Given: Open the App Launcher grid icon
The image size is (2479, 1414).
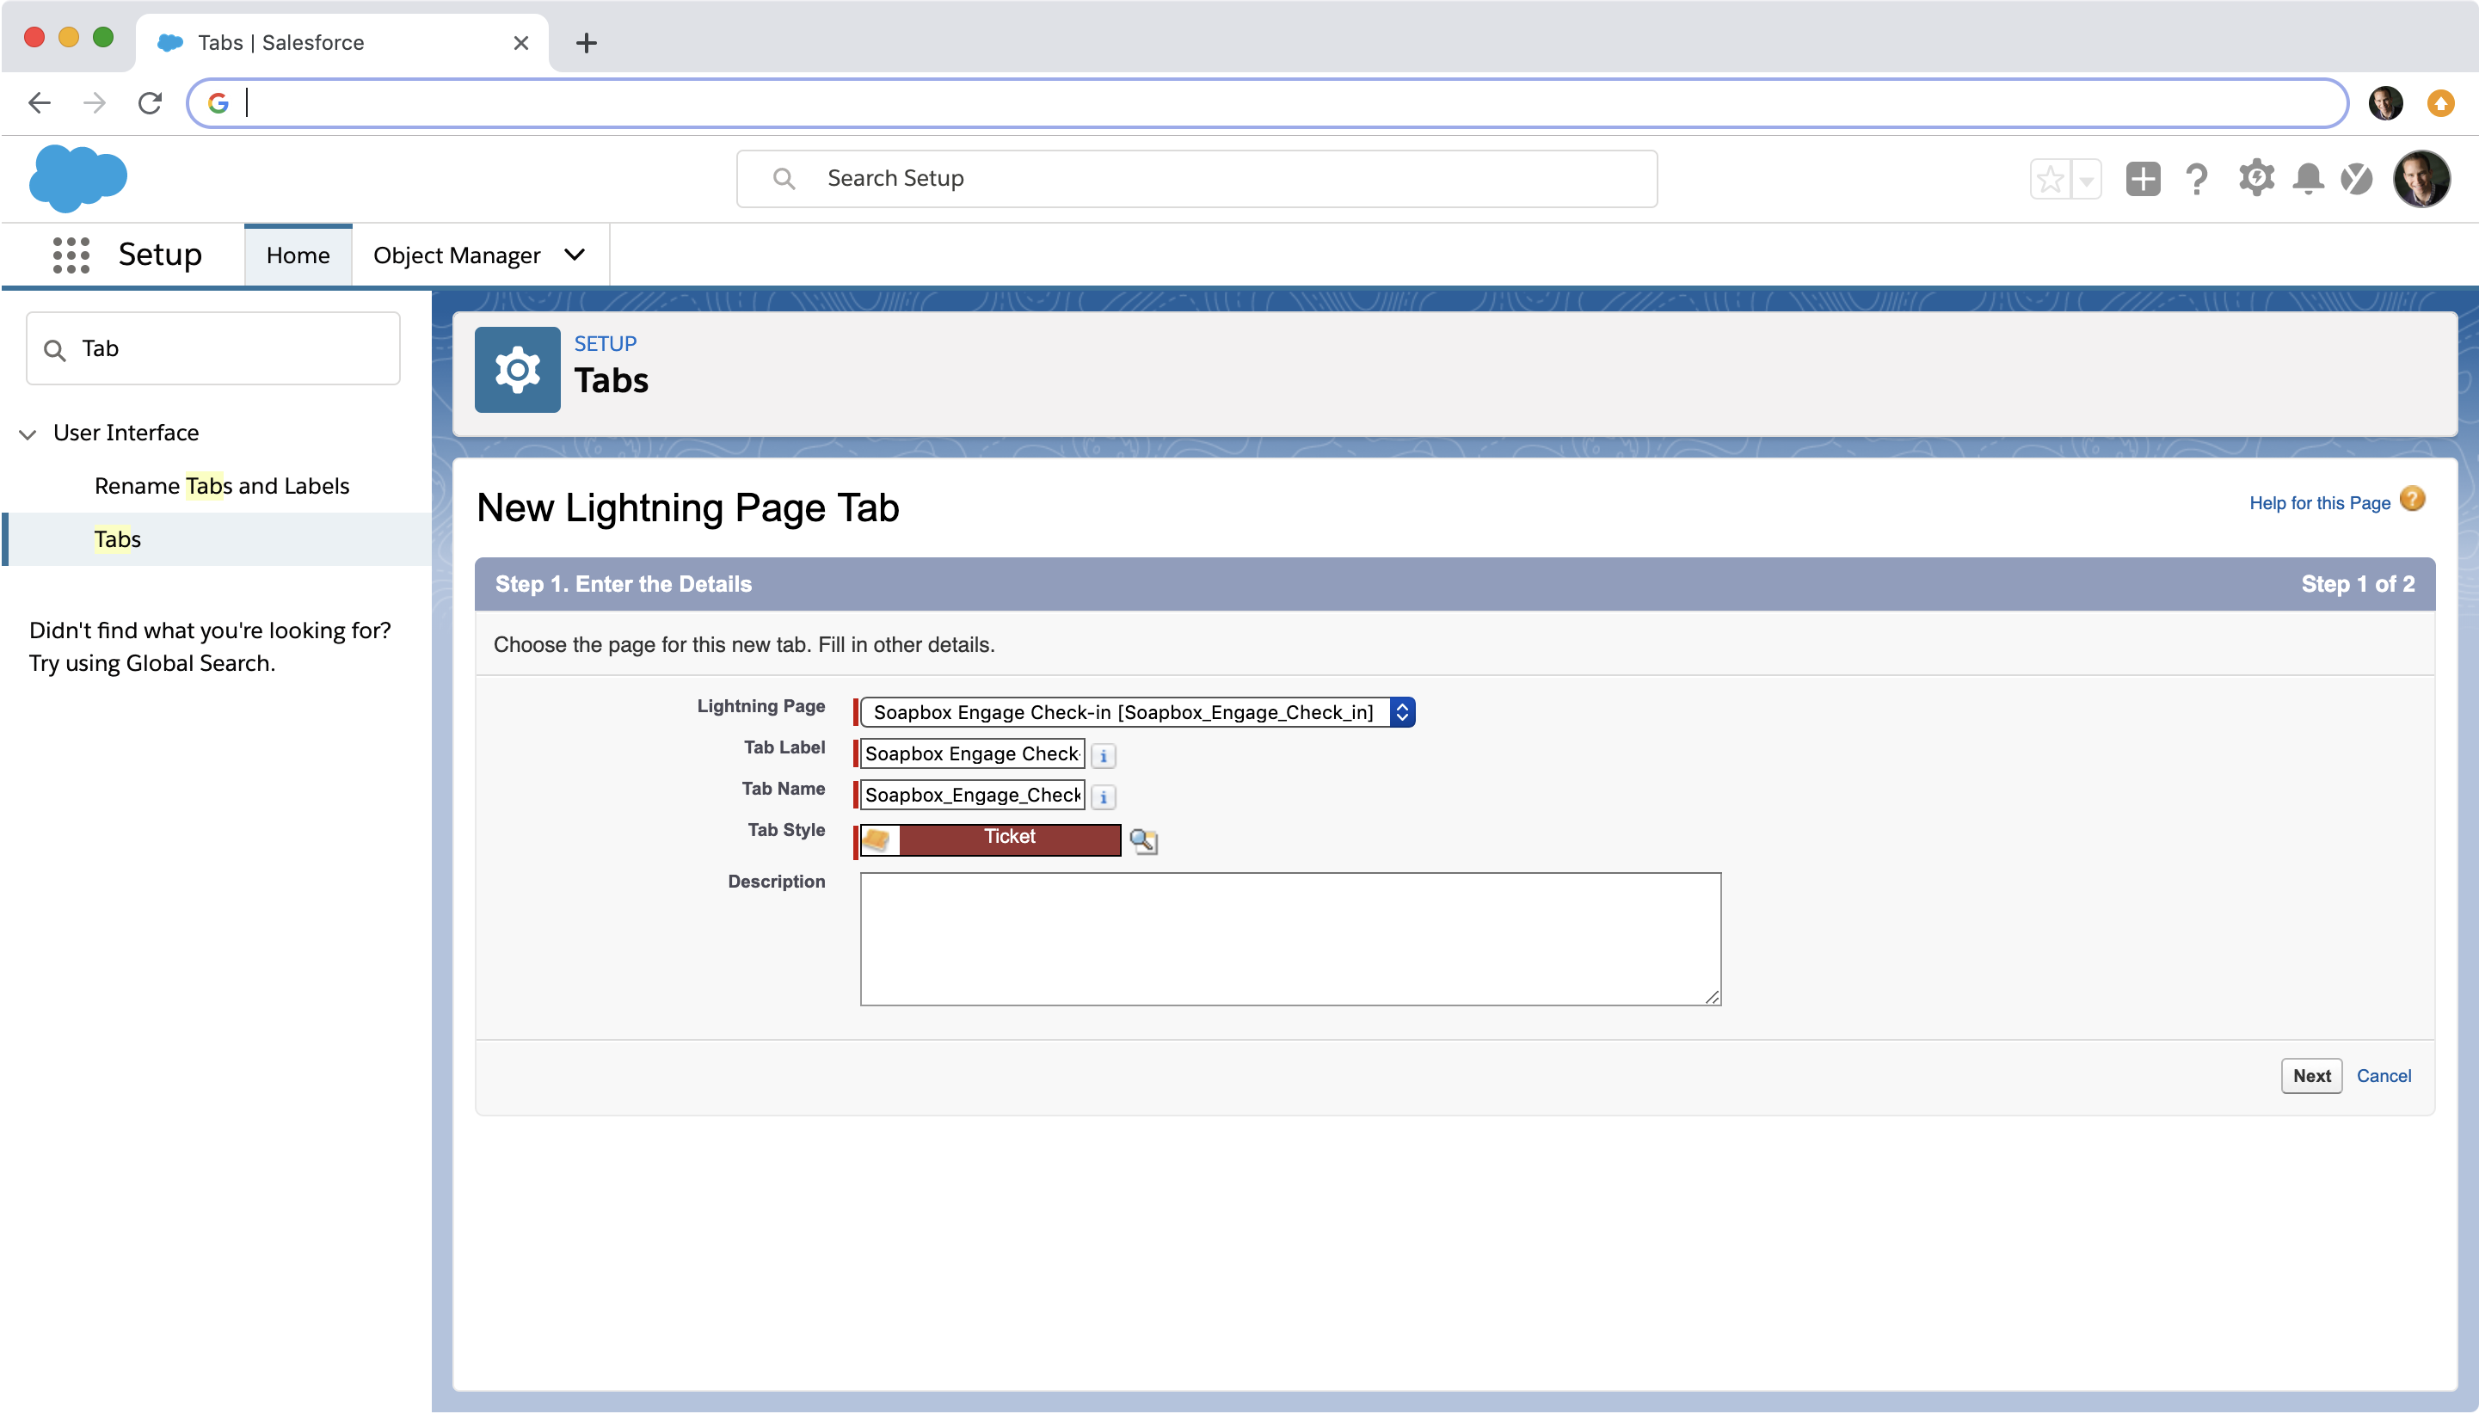Looking at the screenshot, I should 71,255.
